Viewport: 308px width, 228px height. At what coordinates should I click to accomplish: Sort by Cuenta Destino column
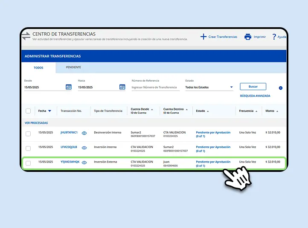186,109
